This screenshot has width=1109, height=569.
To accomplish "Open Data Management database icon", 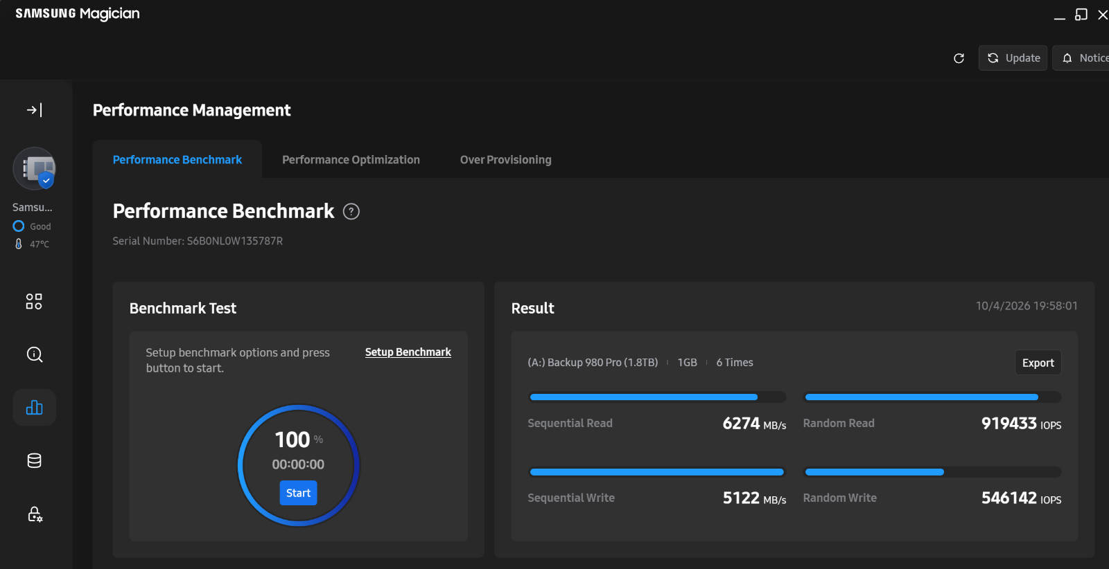I will click(x=34, y=460).
